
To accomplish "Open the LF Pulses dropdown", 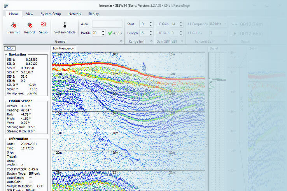I will [219, 33].
